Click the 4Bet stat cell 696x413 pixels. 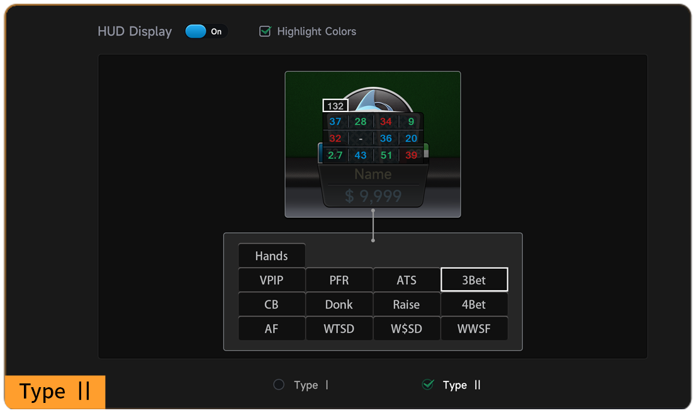click(x=474, y=304)
